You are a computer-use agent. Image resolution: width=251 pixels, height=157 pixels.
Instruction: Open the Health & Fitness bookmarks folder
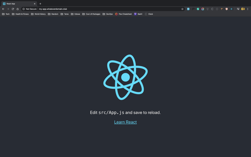click(x=20, y=14)
